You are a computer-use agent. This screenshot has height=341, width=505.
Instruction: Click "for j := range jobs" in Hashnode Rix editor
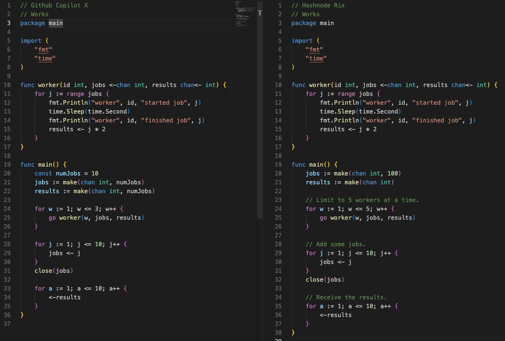[x=343, y=94]
